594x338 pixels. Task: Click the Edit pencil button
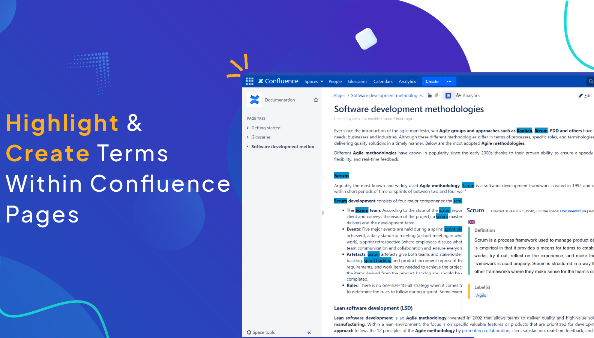pos(585,96)
